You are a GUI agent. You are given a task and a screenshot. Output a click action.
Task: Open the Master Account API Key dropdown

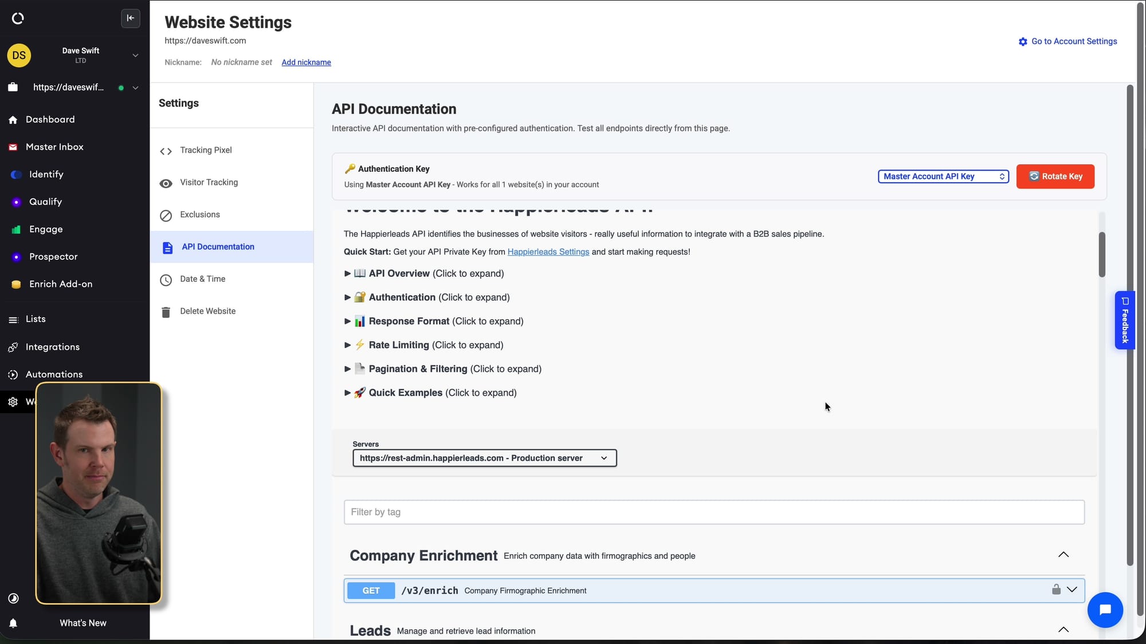click(943, 176)
